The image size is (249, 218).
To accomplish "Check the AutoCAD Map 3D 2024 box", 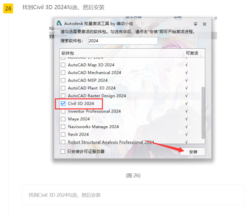I will 63,65.
